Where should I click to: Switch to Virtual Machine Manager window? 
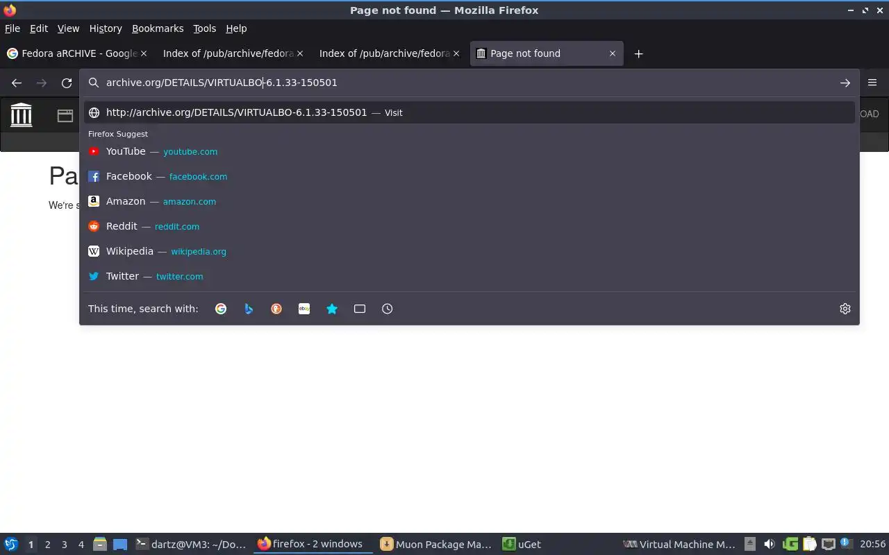(679, 545)
